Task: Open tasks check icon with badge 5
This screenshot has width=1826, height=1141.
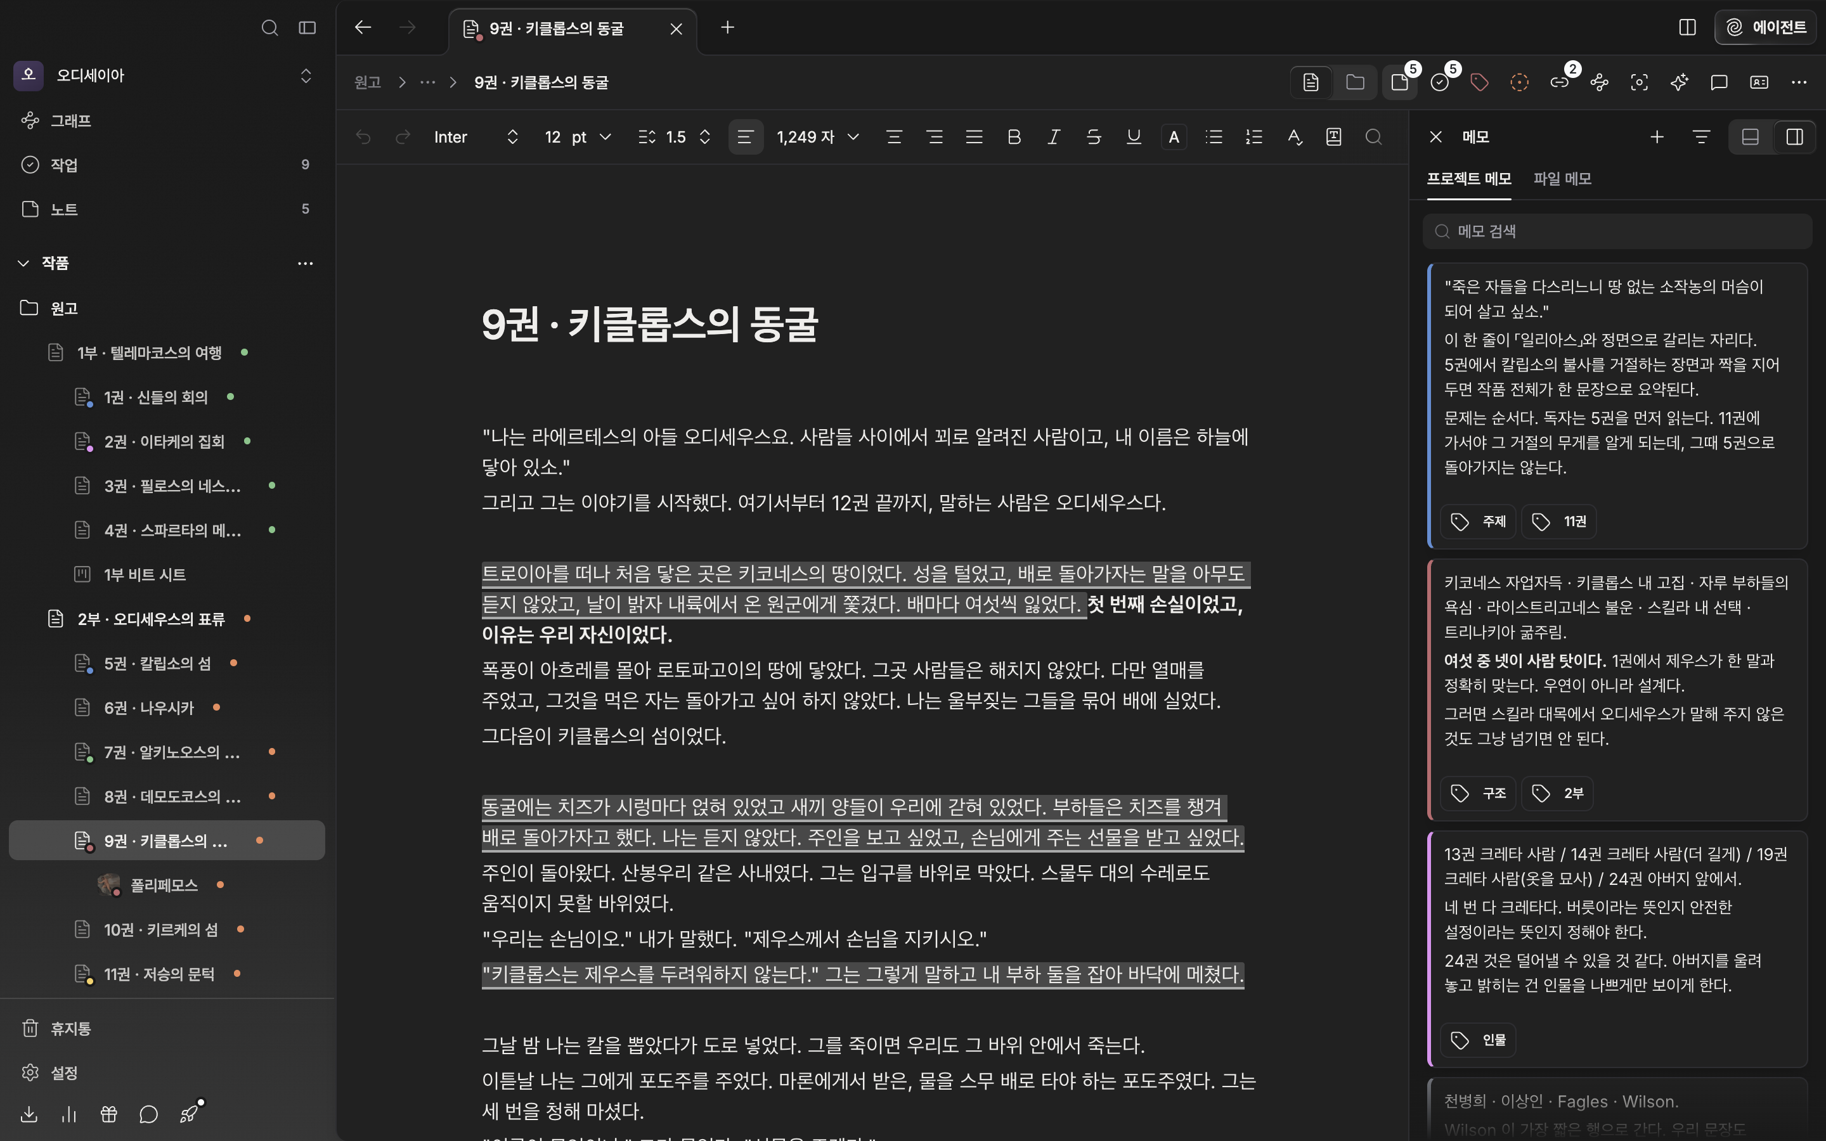Action: [x=1440, y=82]
